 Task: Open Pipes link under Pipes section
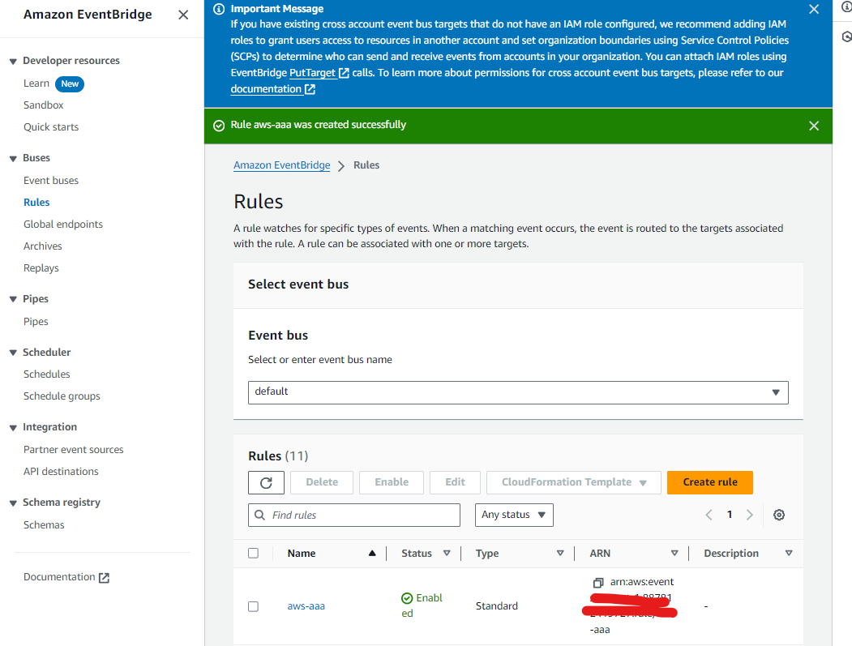pos(36,322)
